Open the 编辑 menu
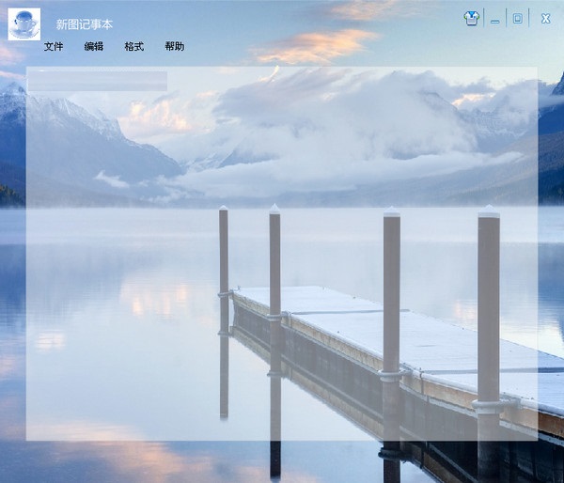 [93, 46]
